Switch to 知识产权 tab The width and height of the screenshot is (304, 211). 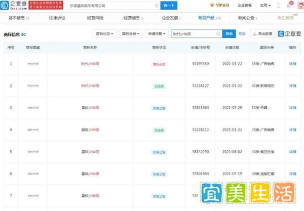(209, 18)
